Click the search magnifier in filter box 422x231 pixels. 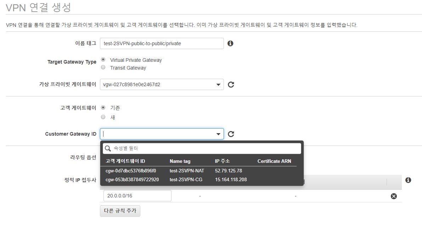tap(108, 148)
